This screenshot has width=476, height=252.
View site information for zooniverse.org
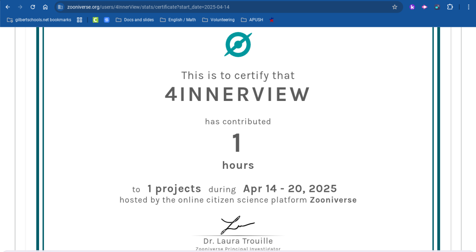click(x=60, y=7)
